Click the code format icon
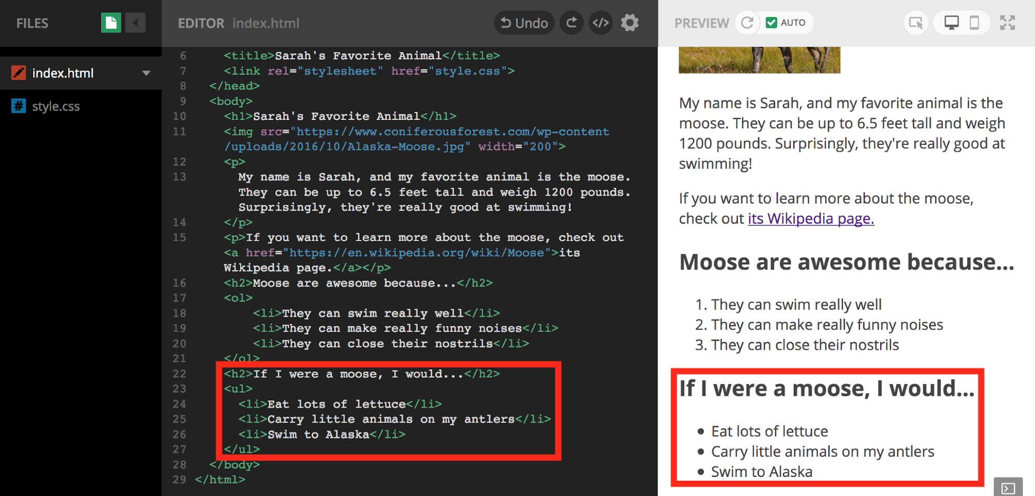The image size is (1035, 496). coord(601,23)
